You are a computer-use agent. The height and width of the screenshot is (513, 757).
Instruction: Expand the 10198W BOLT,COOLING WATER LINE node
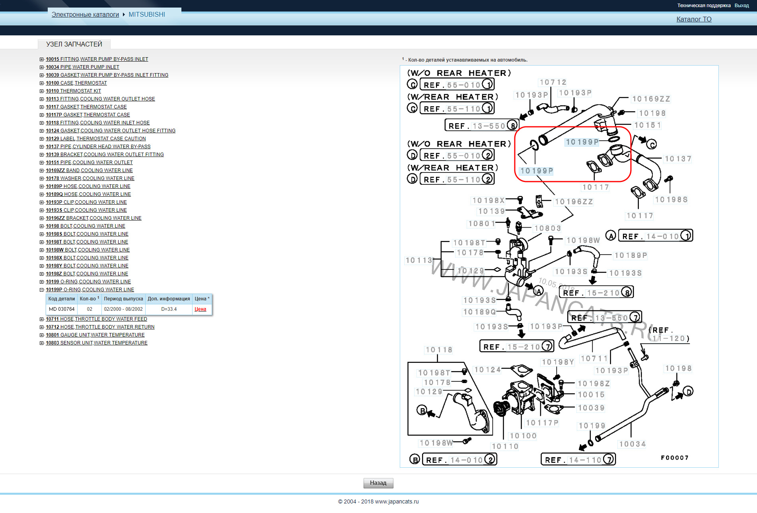click(42, 250)
